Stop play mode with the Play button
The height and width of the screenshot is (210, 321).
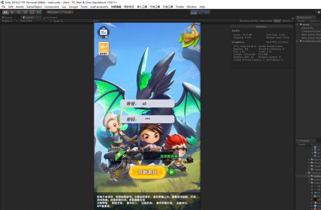pyautogui.click(x=193, y=12)
